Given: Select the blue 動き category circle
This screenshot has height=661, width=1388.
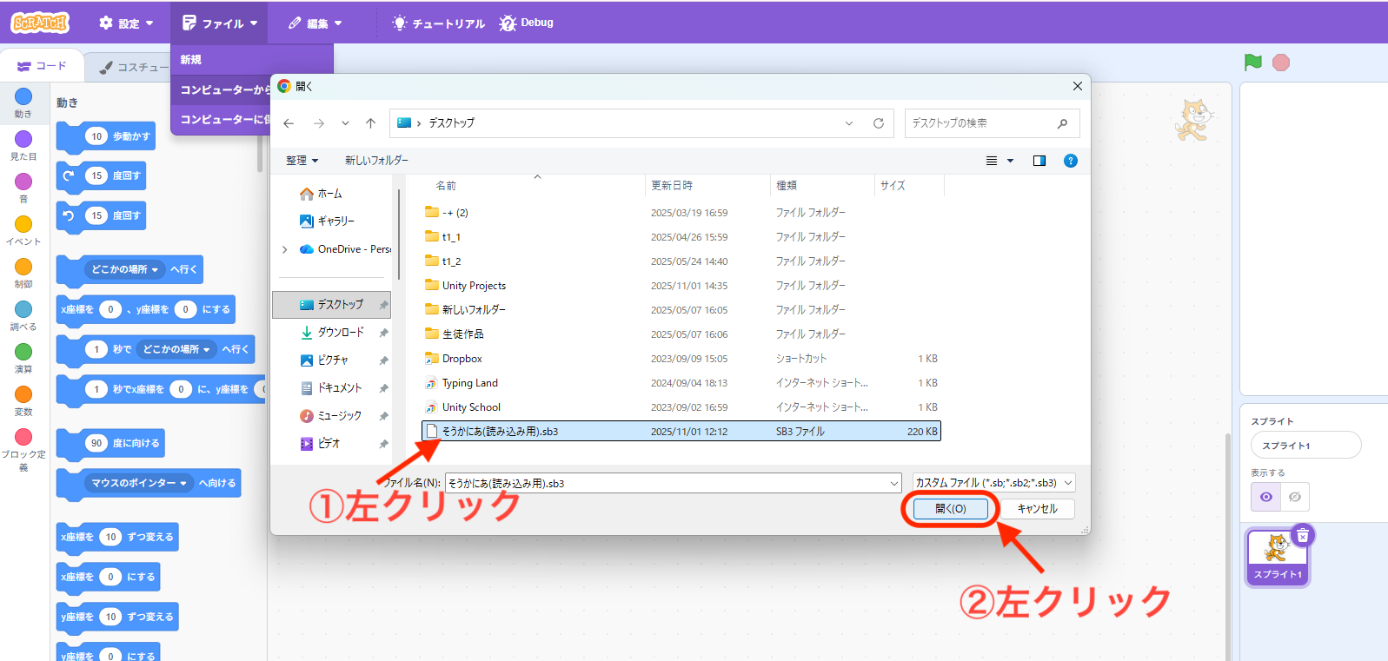Looking at the screenshot, I should pyautogui.click(x=23, y=96).
